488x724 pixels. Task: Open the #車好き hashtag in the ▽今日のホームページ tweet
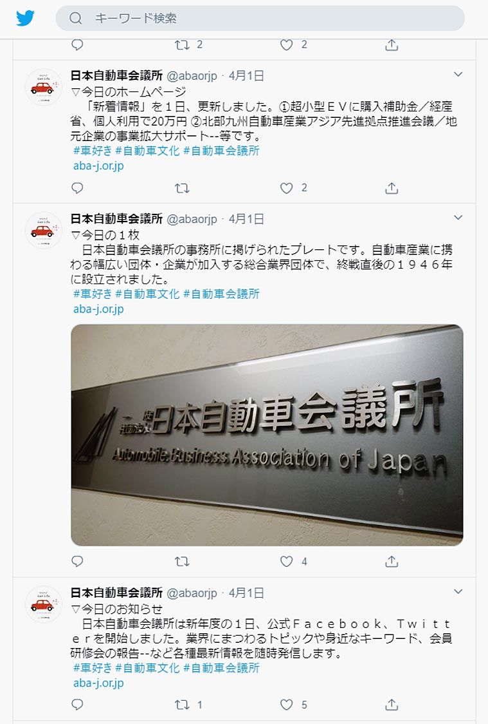93,151
